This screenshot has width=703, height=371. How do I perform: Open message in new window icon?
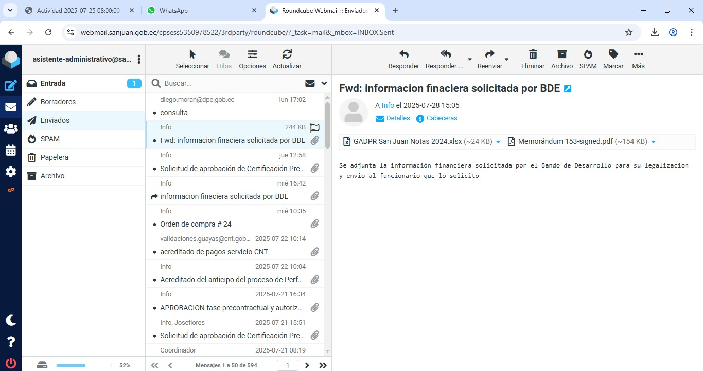pos(568,89)
